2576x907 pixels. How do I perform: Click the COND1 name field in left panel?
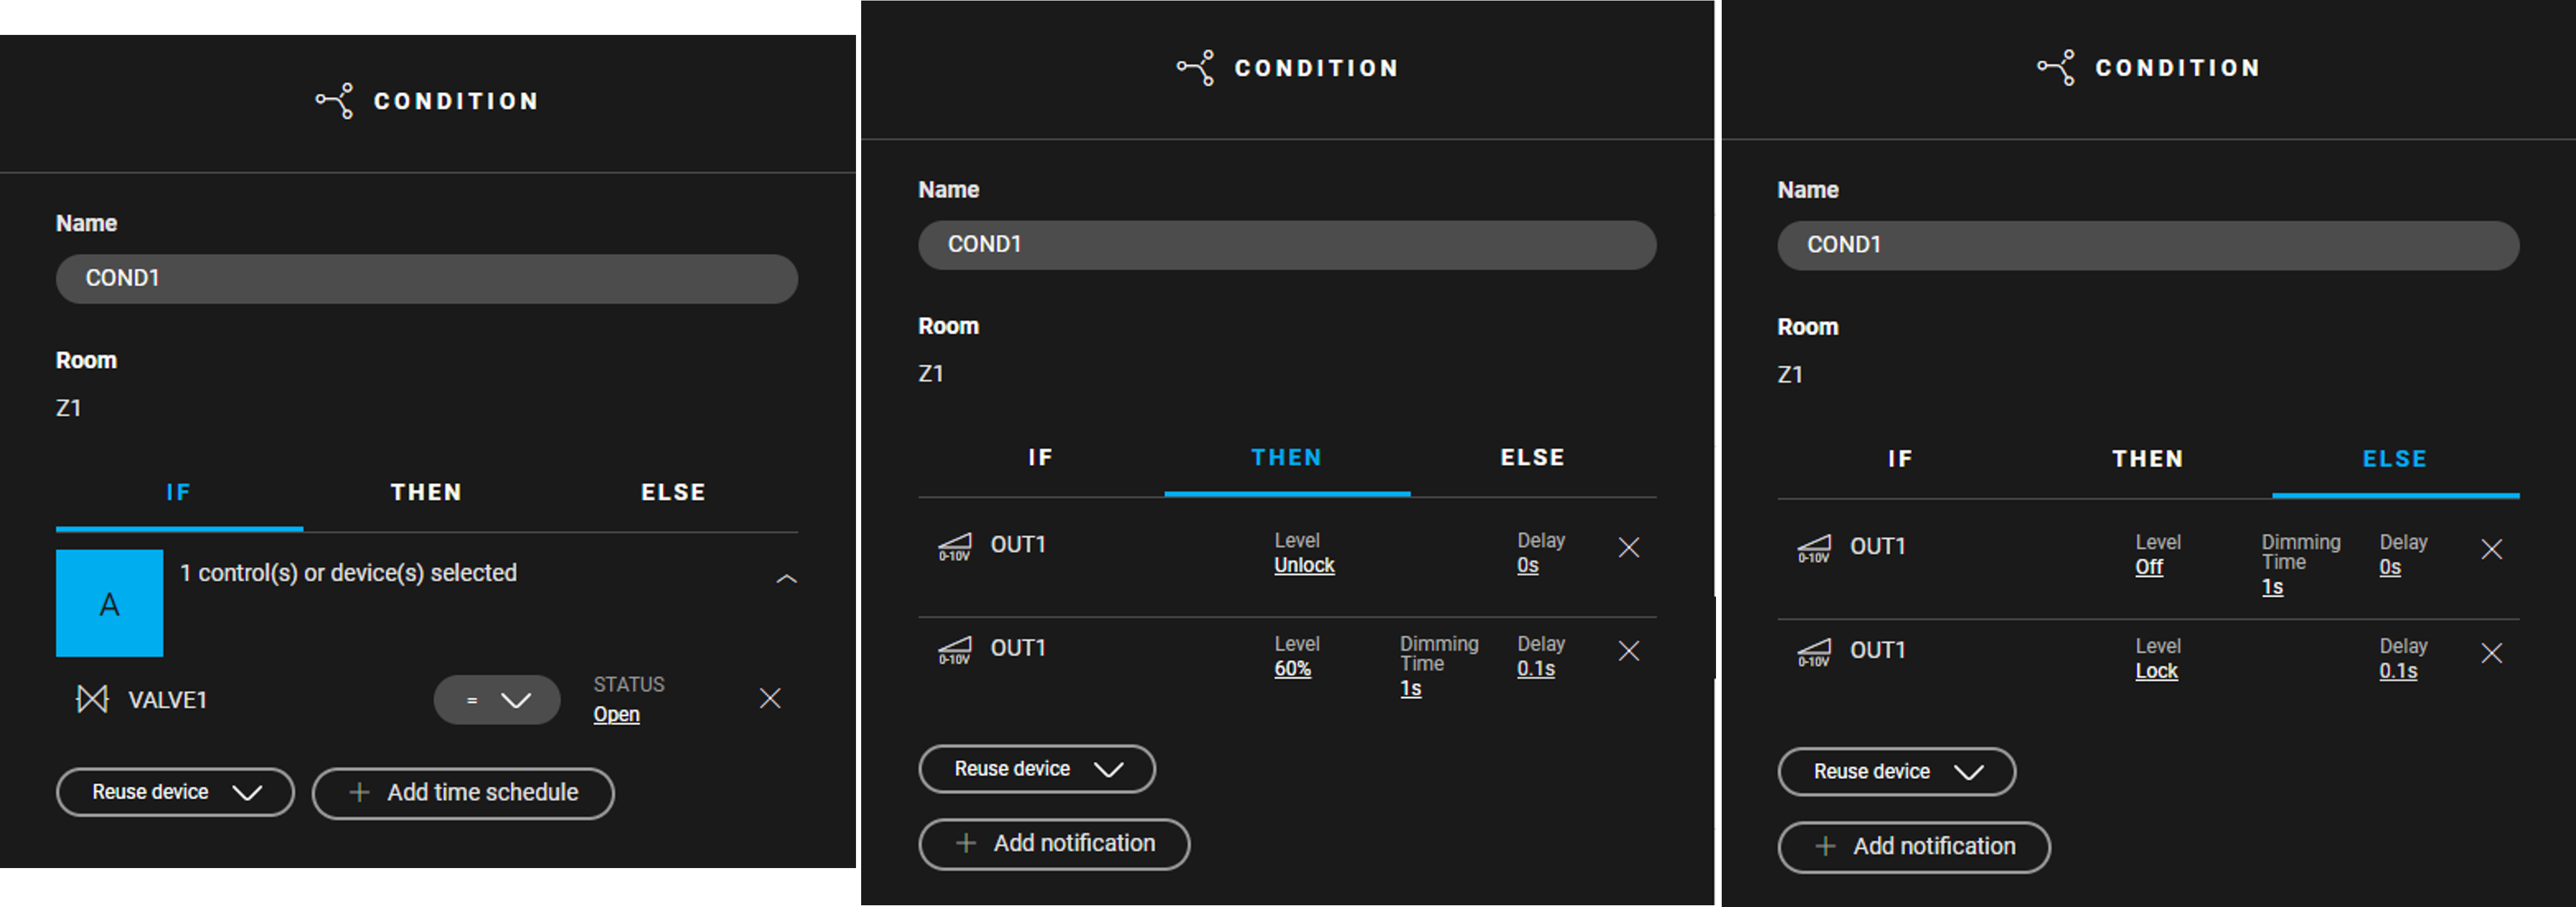[427, 278]
